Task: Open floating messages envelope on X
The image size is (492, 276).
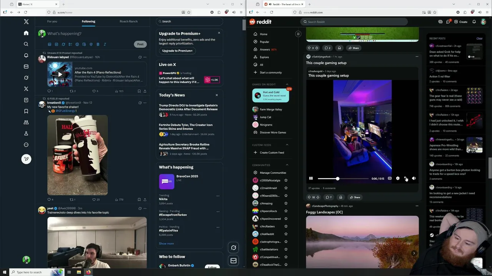Action: 233,261
